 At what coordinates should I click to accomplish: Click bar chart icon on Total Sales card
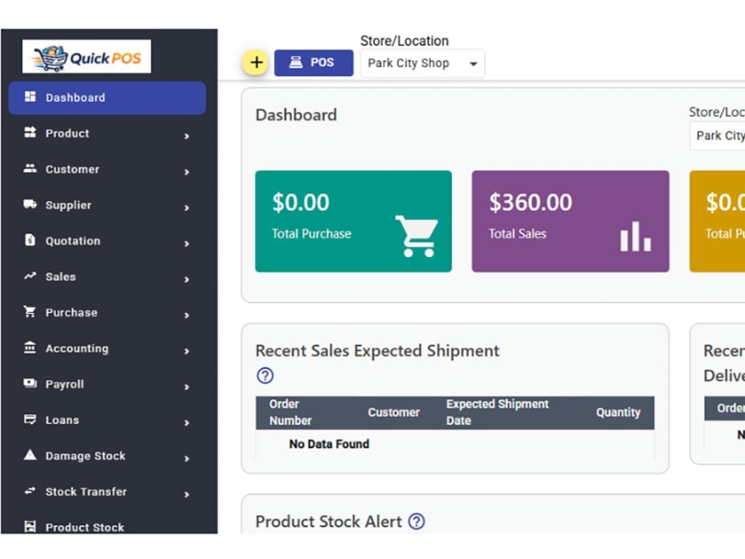(635, 236)
